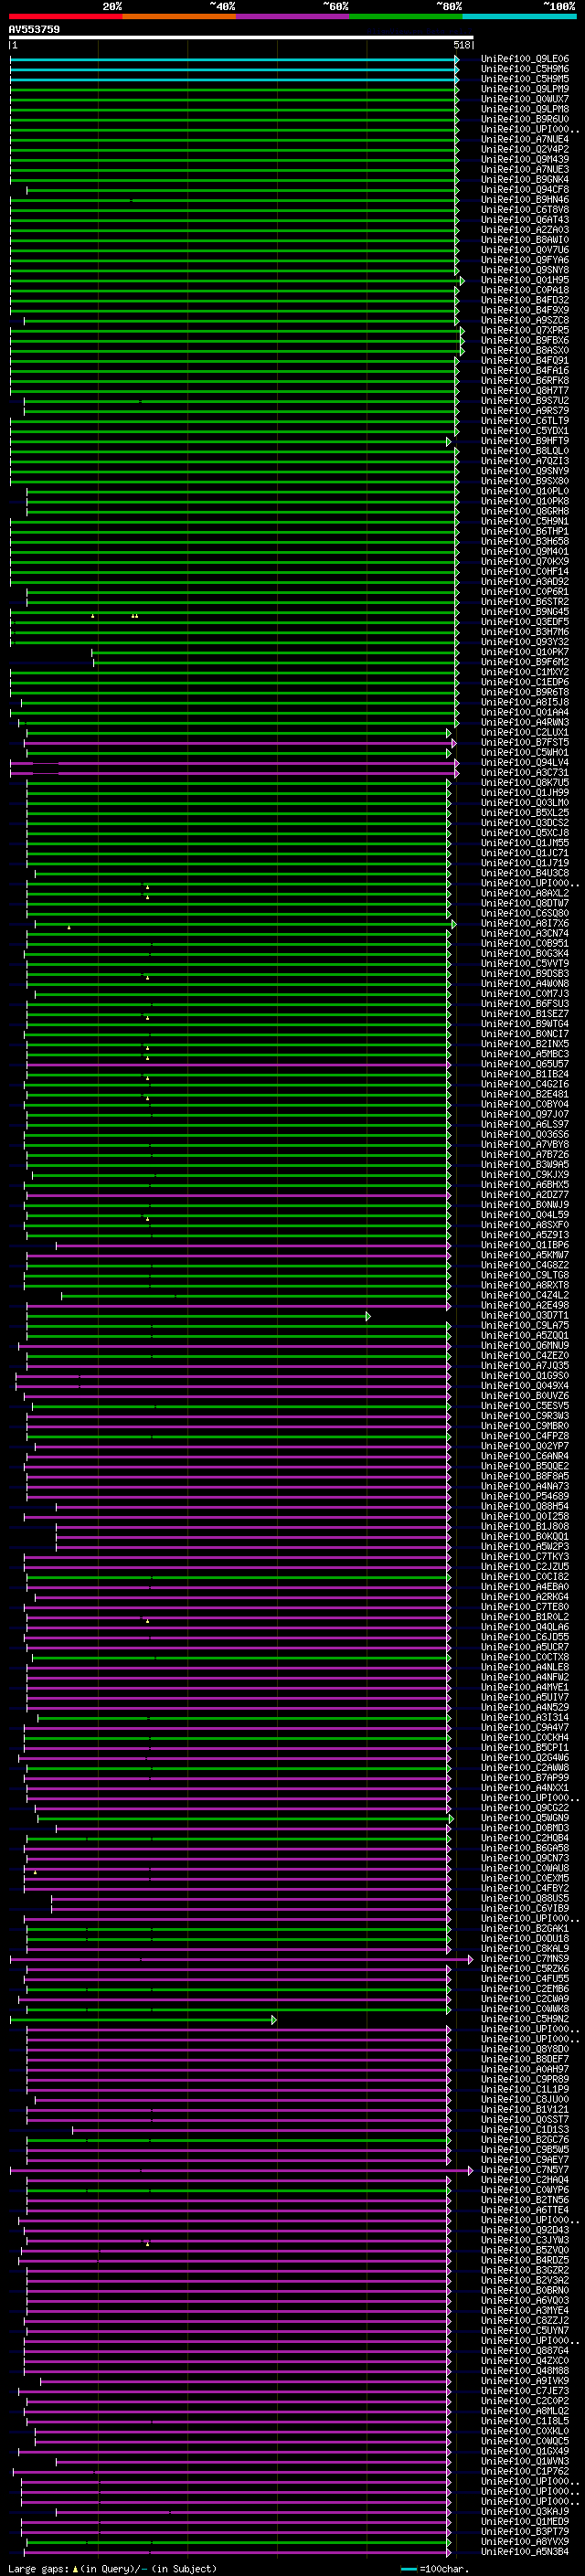Select the UniRef100_B2GAK1 entry
The width and height of the screenshot is (585, 2576).
pyautogui.click(x=525, y=1929)
